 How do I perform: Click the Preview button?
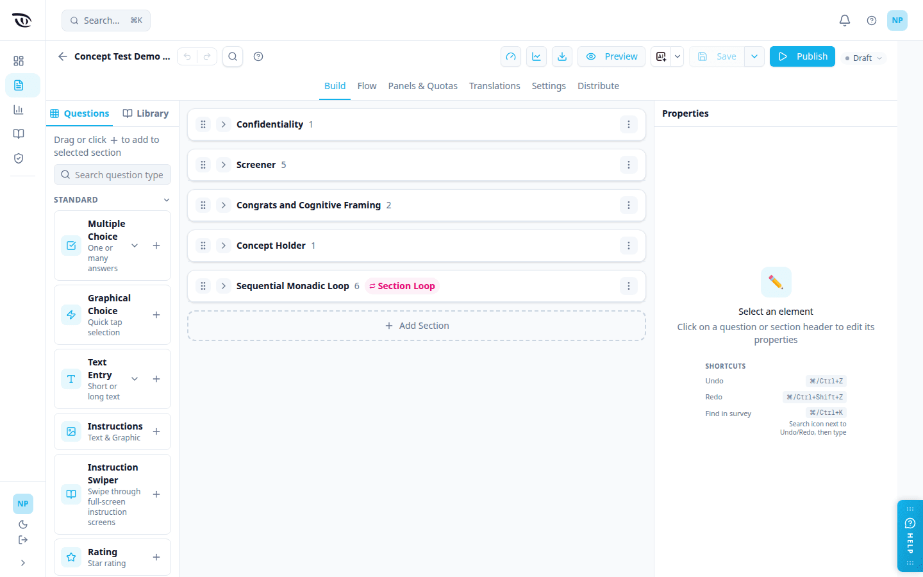coord(611,56)
